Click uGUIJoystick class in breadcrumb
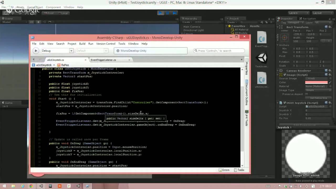The width and height of the screenshot is (336, 189). (42, 65)
